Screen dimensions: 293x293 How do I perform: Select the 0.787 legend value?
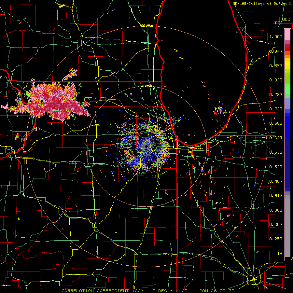click(x=276, y=94)
